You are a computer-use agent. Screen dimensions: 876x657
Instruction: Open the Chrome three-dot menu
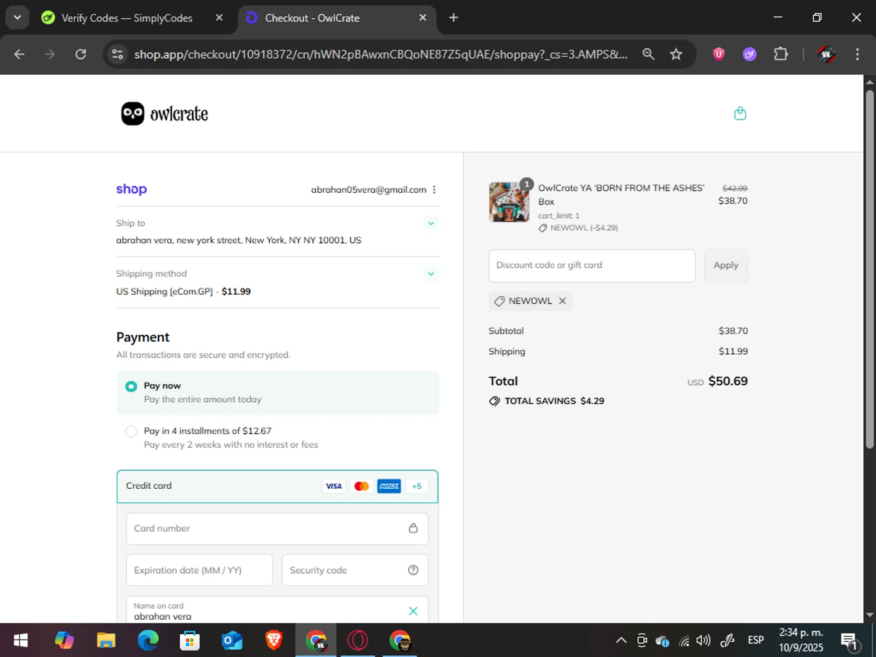(x=857, y=54)
